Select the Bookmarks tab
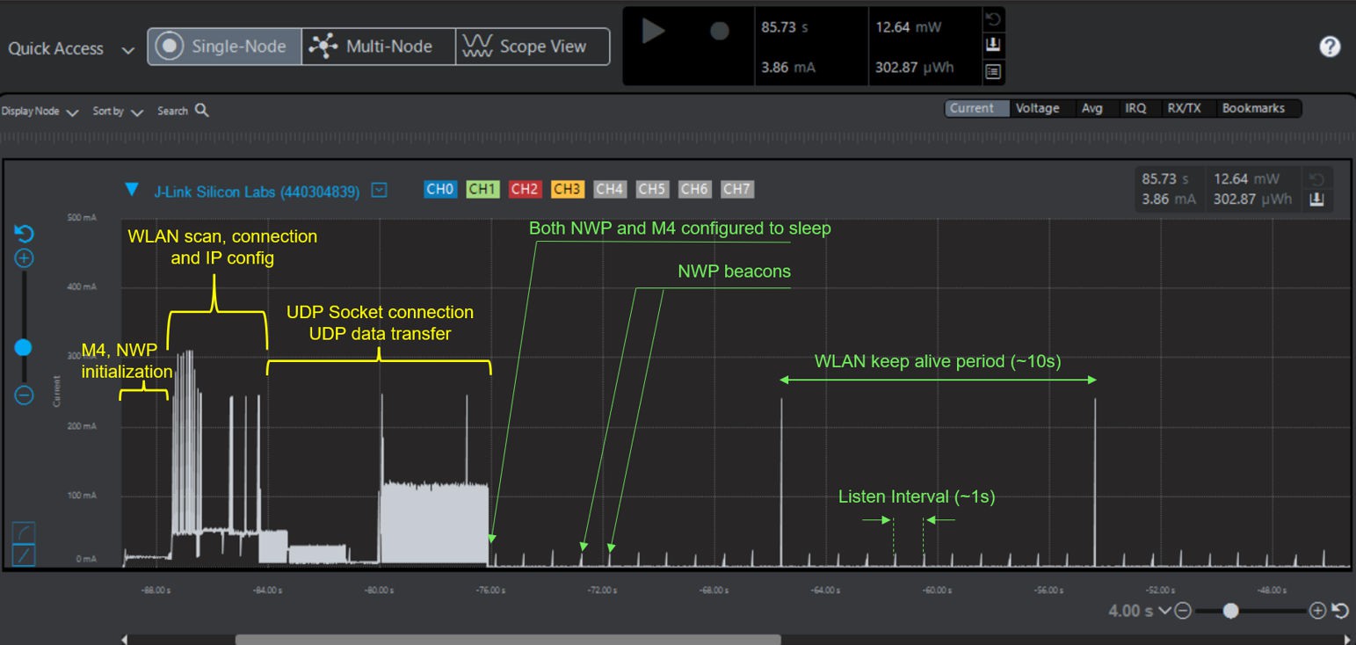Screen dimensions: 1356x645 [1256, 108]
